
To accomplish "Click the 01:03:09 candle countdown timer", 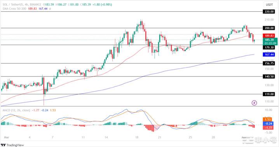I will (x=270, y=43).
